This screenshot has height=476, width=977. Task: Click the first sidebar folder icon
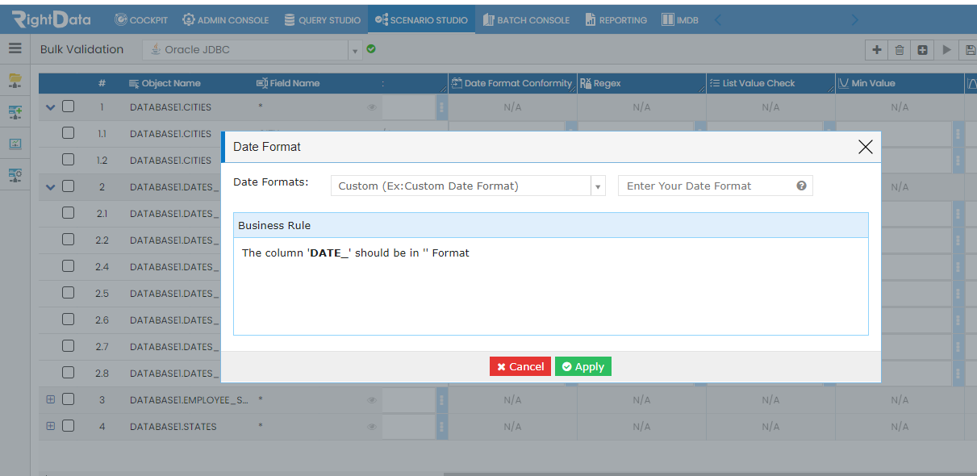[x=15, y=81]
